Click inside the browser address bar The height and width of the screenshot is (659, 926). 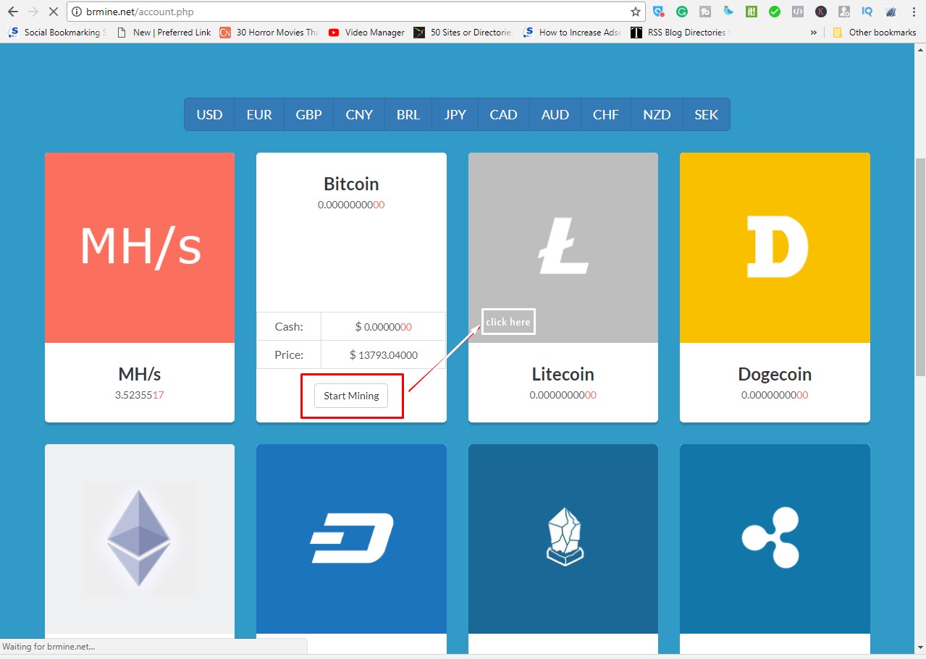pos(290,11)
